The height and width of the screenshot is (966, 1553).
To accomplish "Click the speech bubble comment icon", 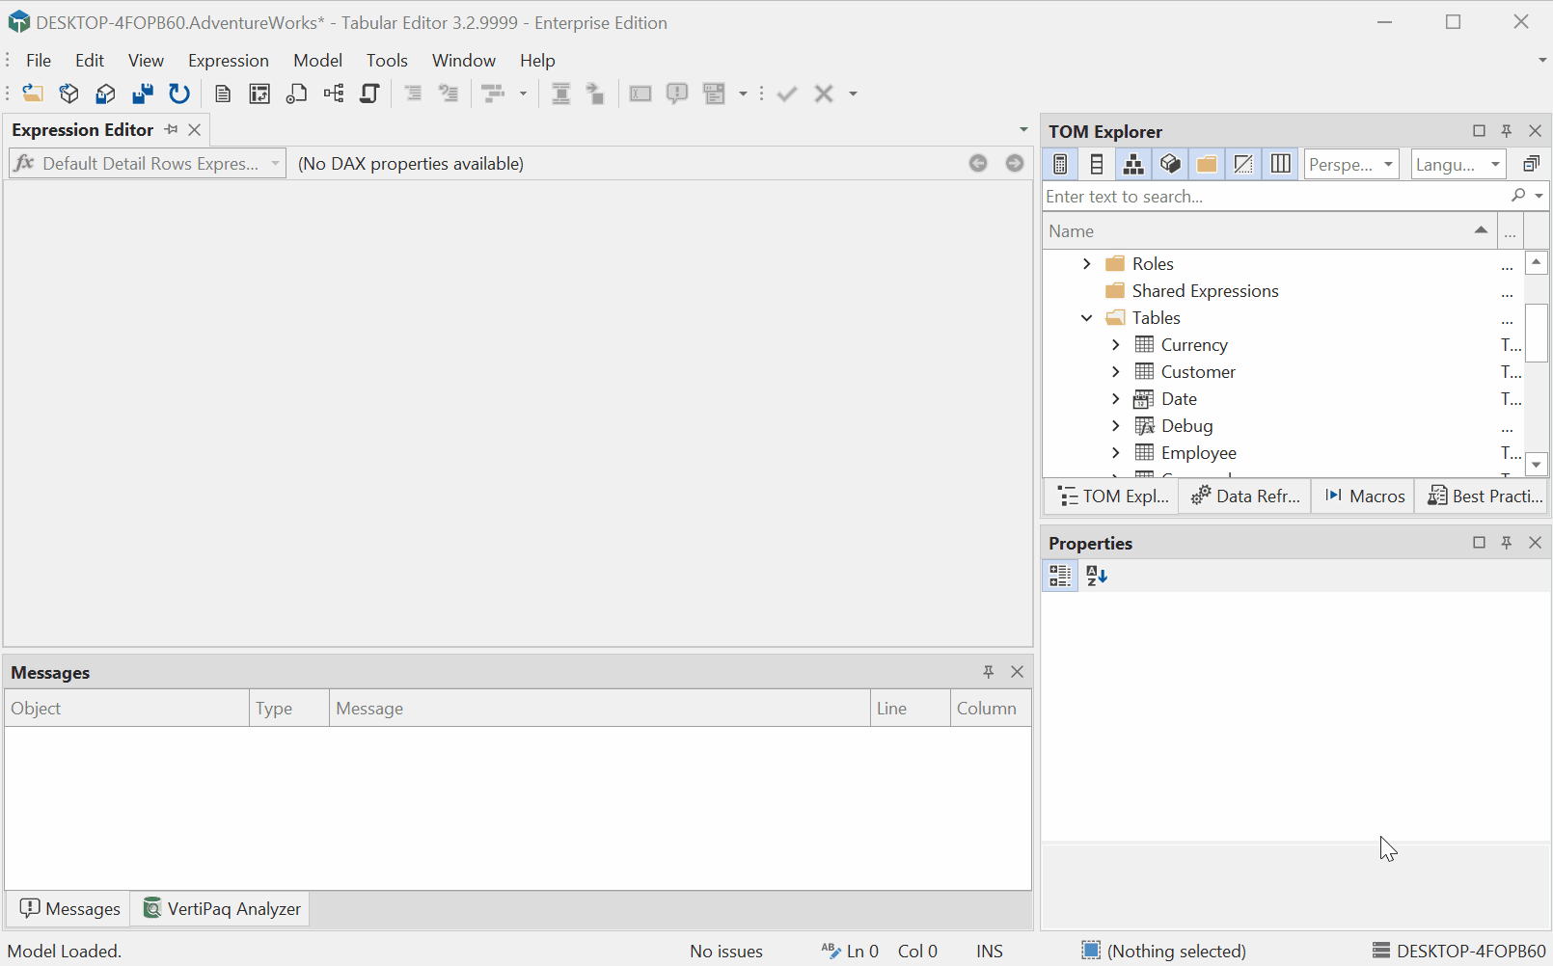I will (x=677, y=94).
